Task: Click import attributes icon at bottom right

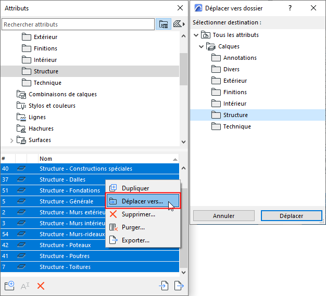Action: [x=164, y=286]
